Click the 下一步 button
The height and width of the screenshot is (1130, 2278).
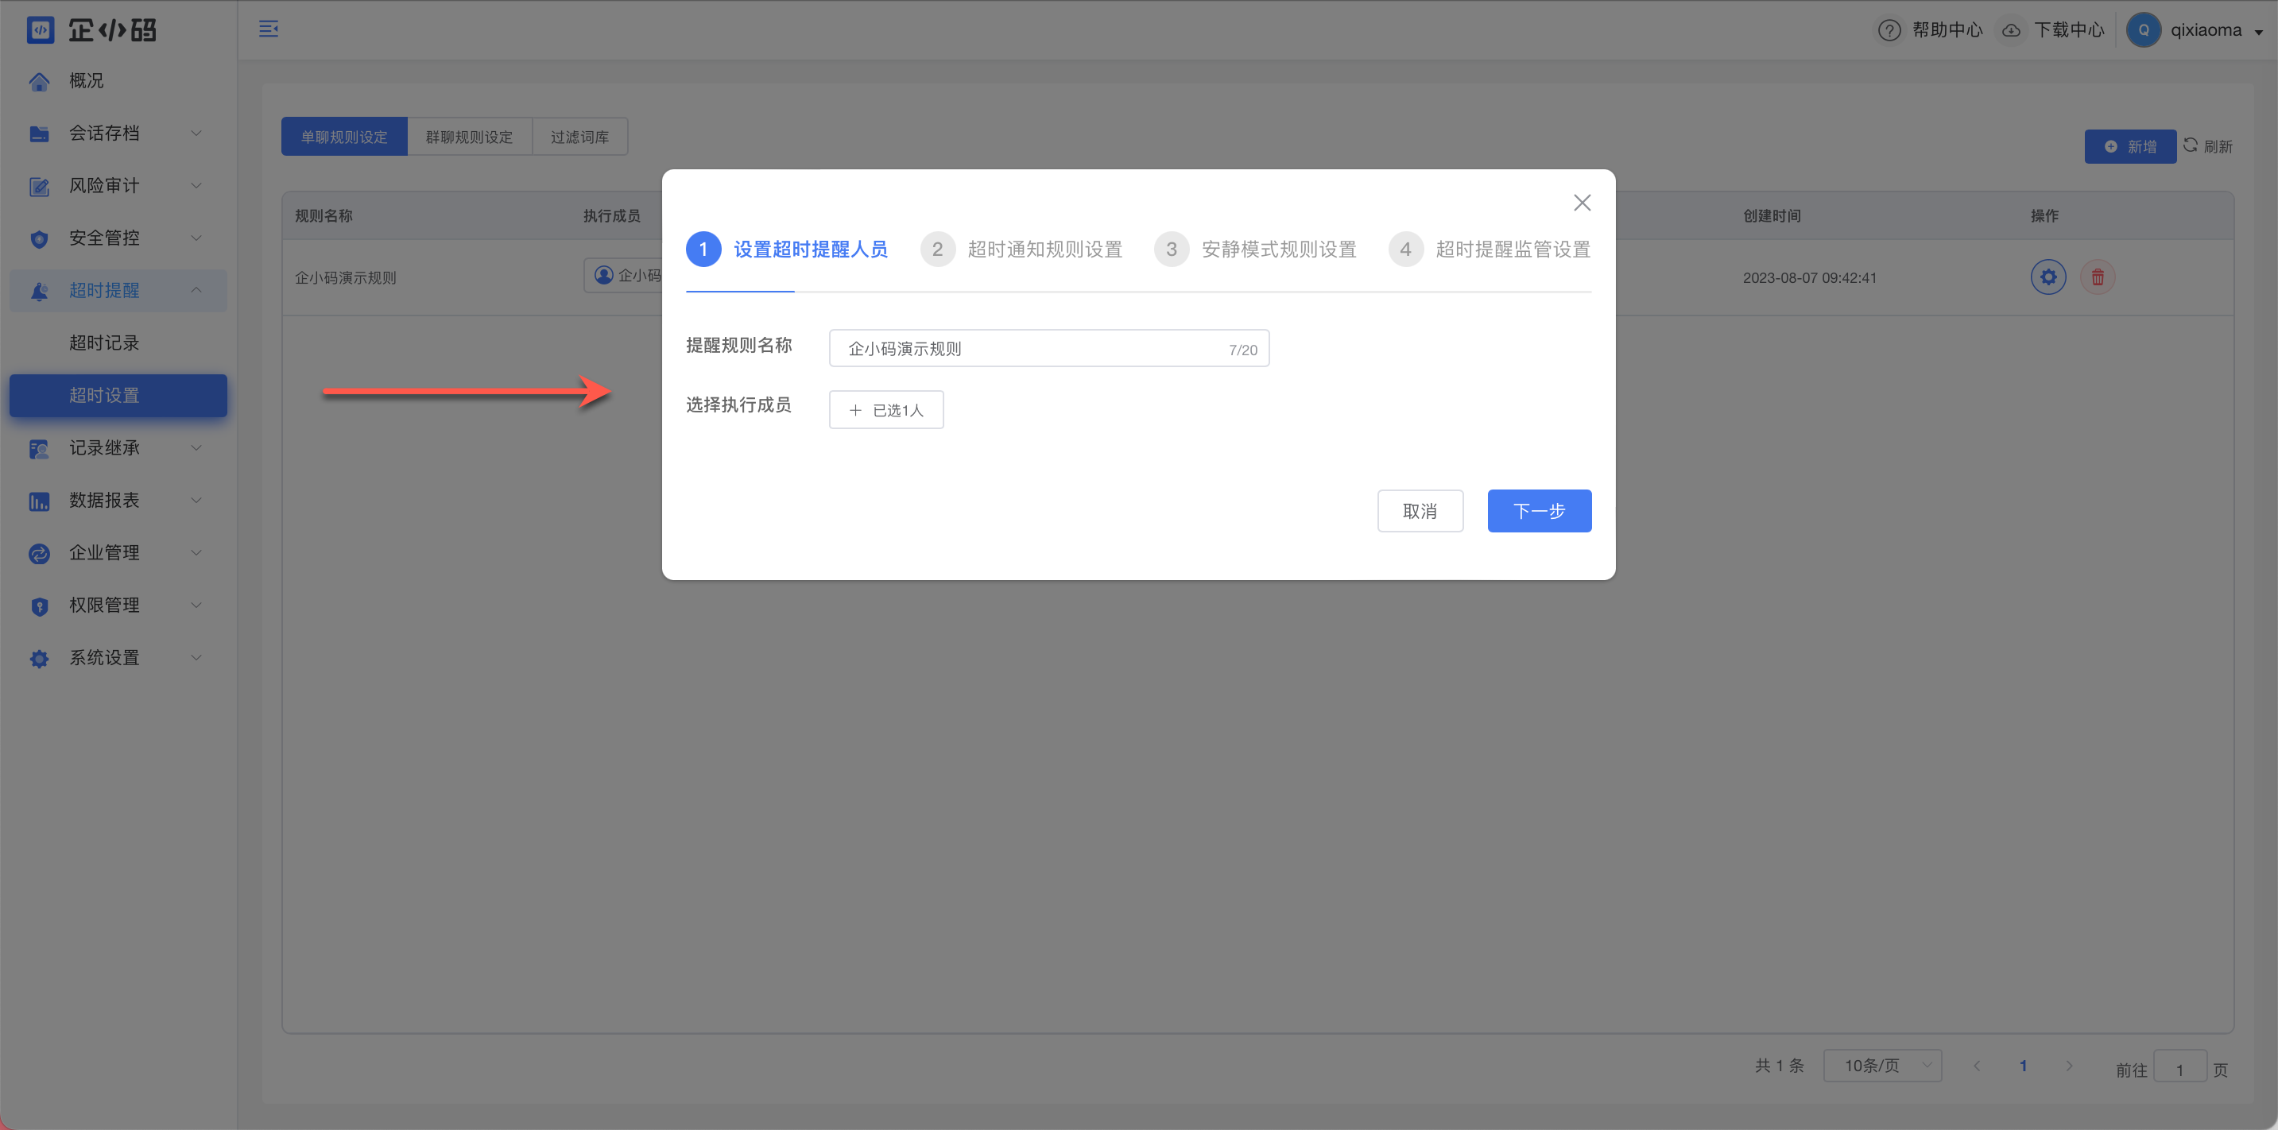pyautogui.click(x=1540, y=510)
